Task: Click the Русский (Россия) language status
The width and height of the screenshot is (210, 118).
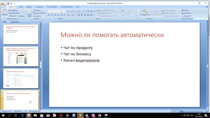Action: (x=34, y=111)
